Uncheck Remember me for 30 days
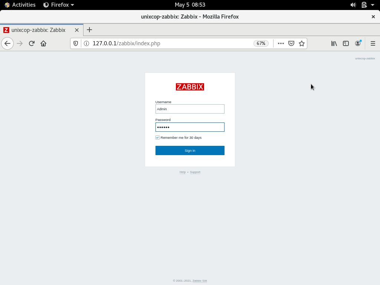Viewport: 380px width, 285px height. (157, 137)
